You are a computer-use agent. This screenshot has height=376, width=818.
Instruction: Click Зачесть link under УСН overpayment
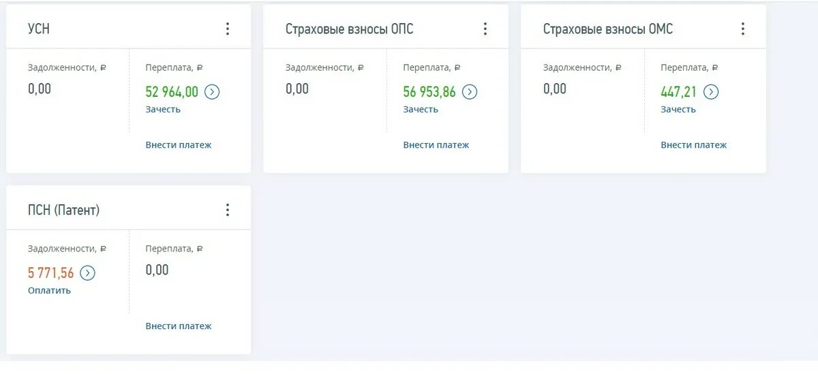(163, 110)
